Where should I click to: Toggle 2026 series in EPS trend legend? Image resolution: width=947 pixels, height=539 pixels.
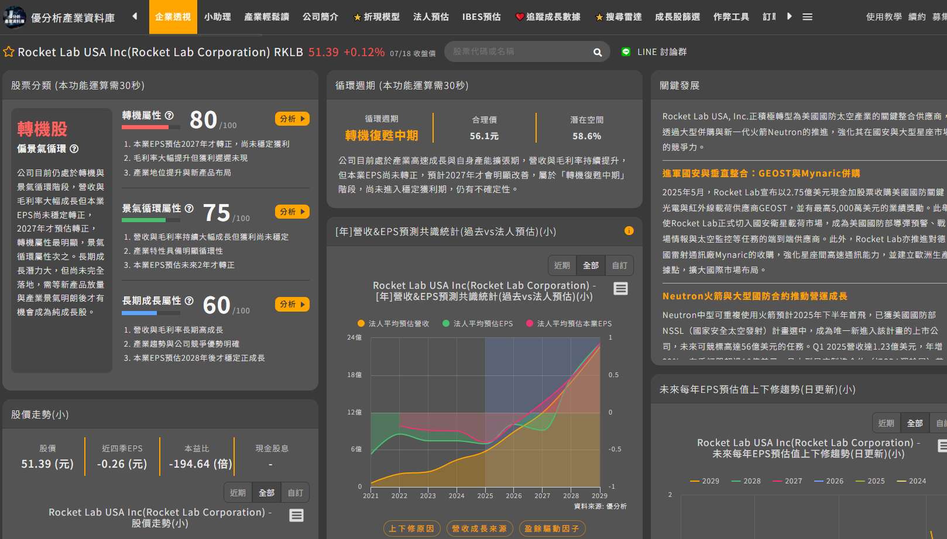point(829,481)
